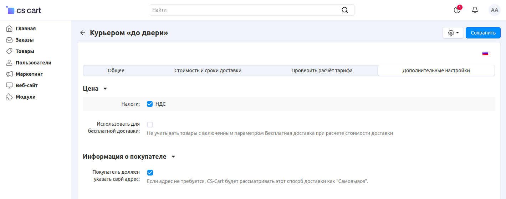Click the Russian flag language icon
This screenshot has height=199, width=506.
(485, 53)
